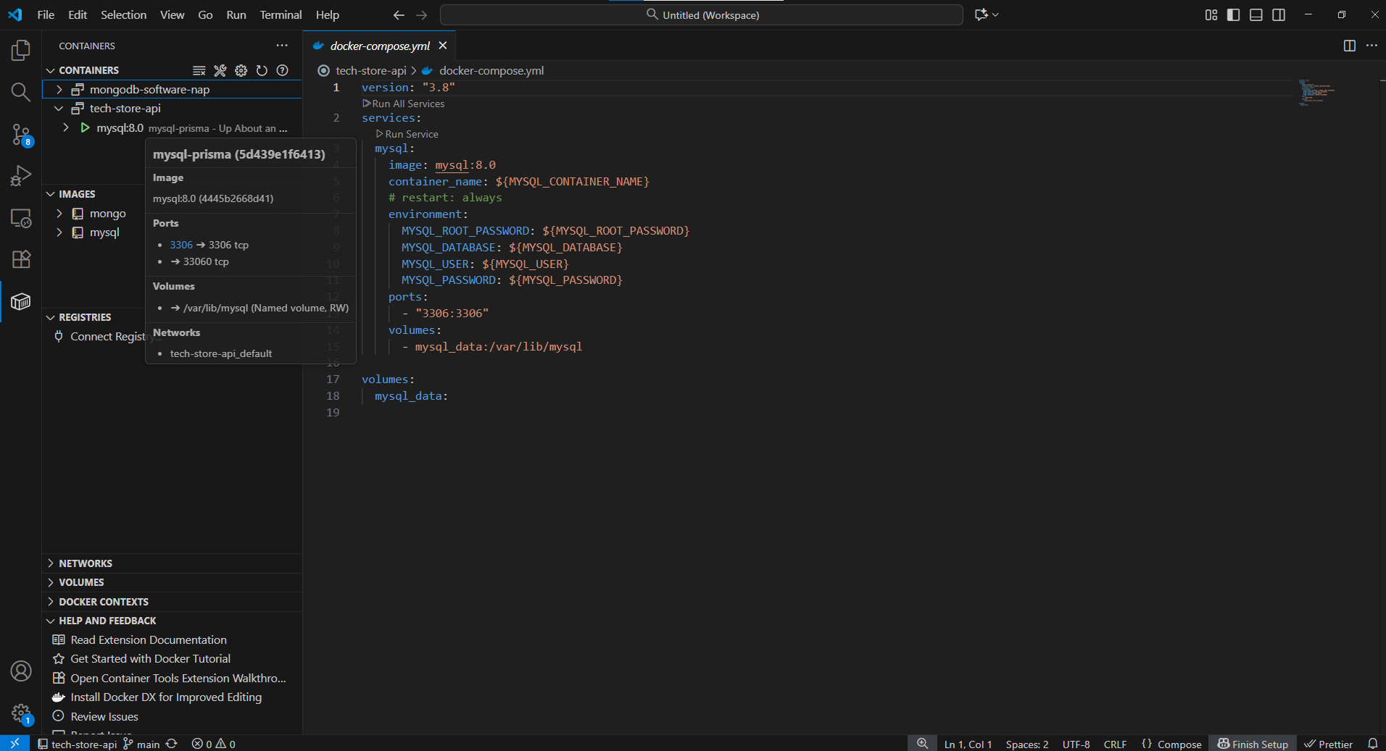The image size is (1386, 751).
Task: Open the Explorer view in activity bar
Action: (21, 51)
